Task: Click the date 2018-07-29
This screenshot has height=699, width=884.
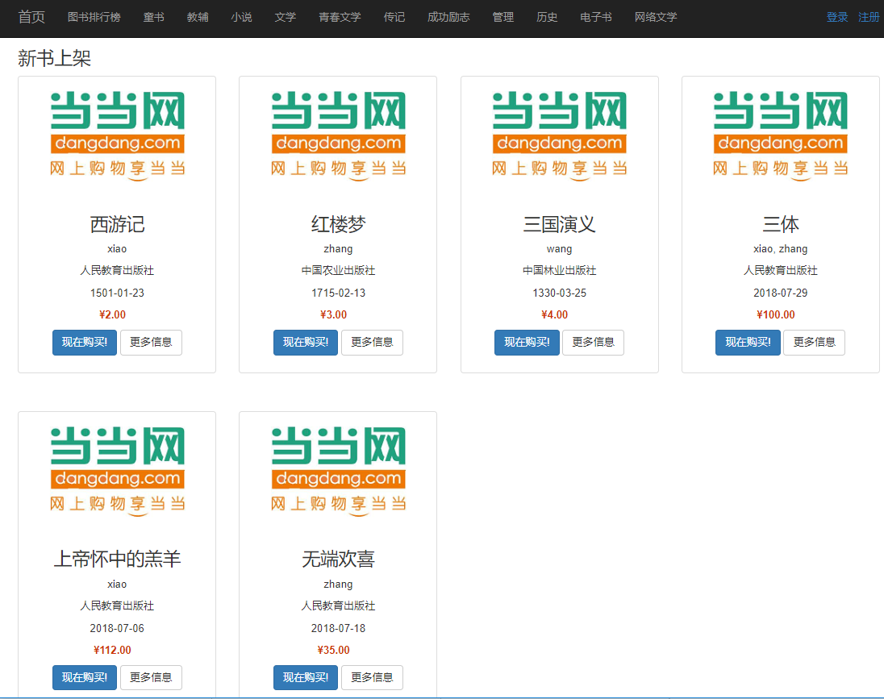Action: tap(780, 293)
